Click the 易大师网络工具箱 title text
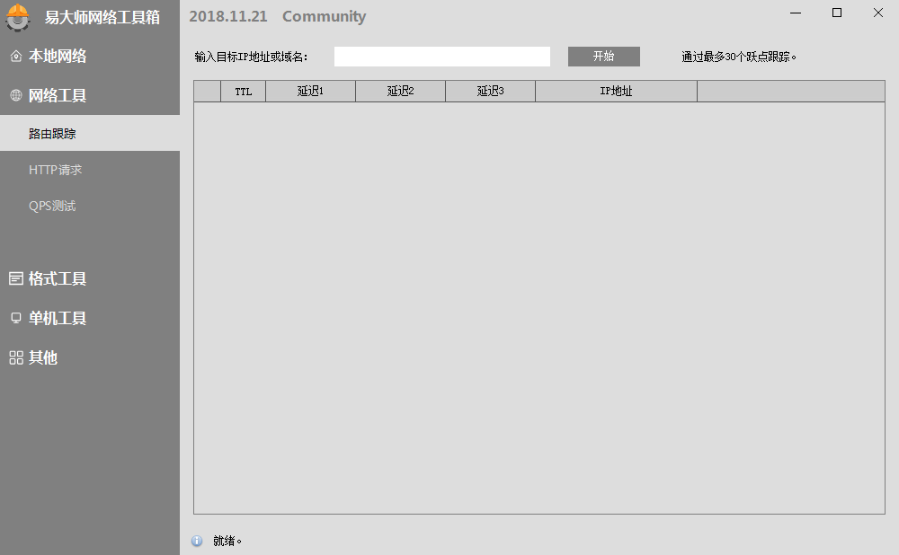This screenshot has height=555, width=899. [x=102, y=17]
